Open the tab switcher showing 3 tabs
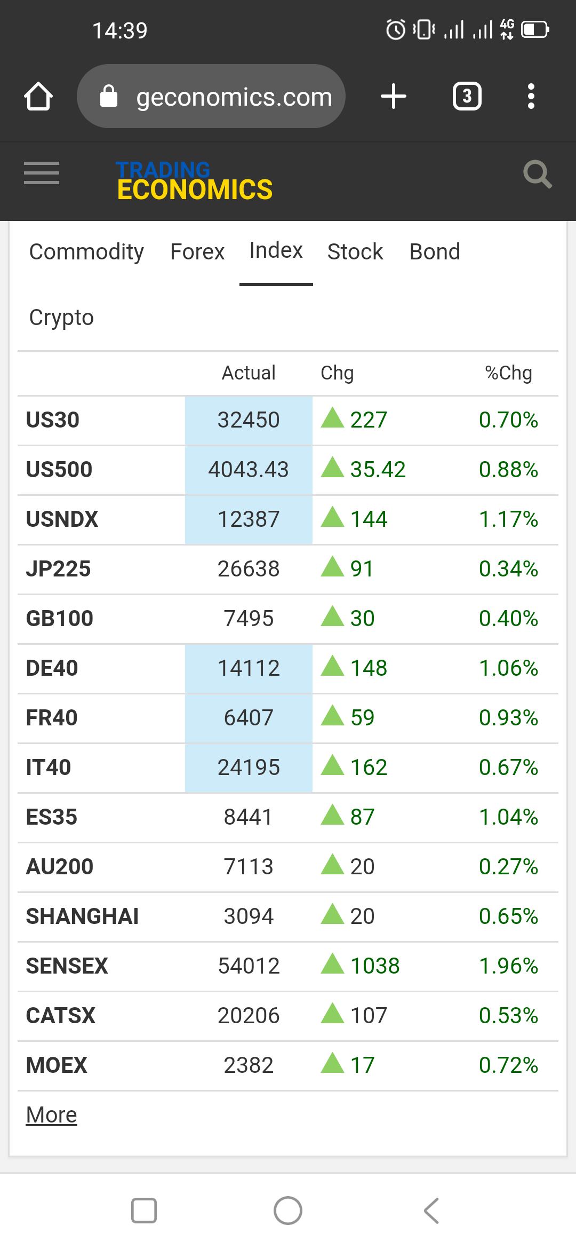Image resolution: width=576 pixels, height=1249 pixels. 467,97
